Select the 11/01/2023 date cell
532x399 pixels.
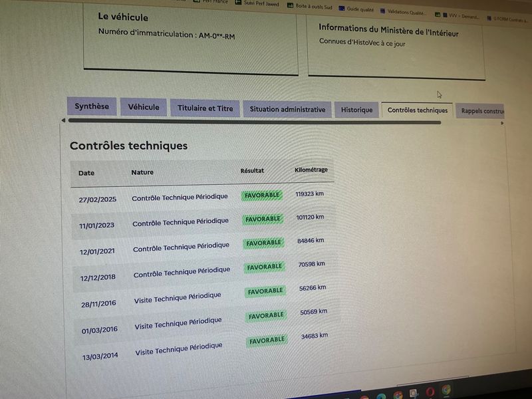(96, 225)
